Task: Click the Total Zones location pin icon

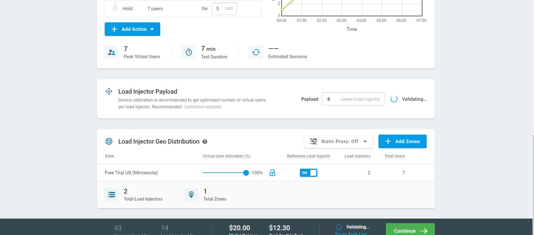Action: click(x=191, y=195)
